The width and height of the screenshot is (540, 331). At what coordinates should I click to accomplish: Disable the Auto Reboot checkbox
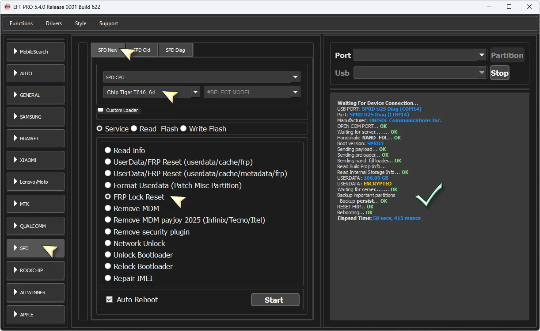(x=110, y=300)
